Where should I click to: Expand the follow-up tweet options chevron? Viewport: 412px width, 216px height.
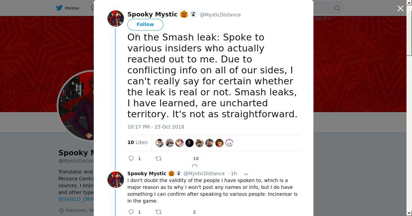246,174
